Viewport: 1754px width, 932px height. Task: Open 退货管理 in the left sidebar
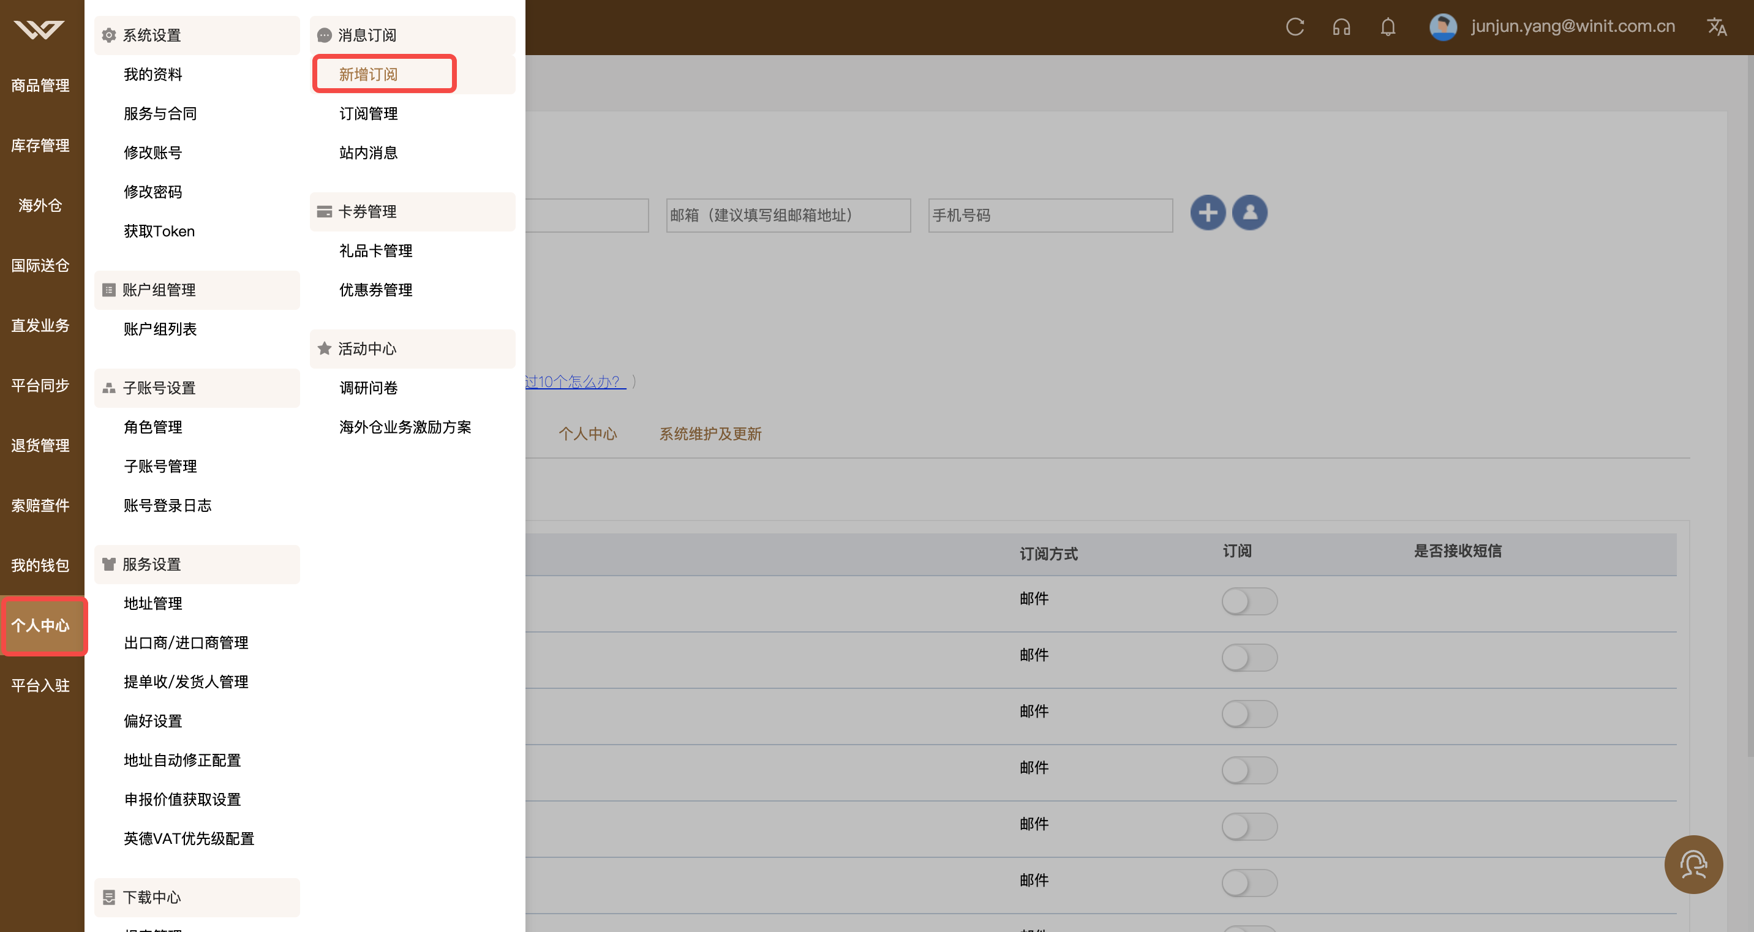point(41,446)
